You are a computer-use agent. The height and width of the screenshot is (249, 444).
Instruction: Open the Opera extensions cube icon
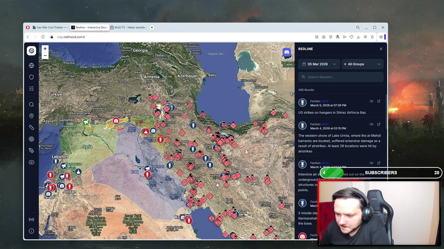click(x=381, y=37)
